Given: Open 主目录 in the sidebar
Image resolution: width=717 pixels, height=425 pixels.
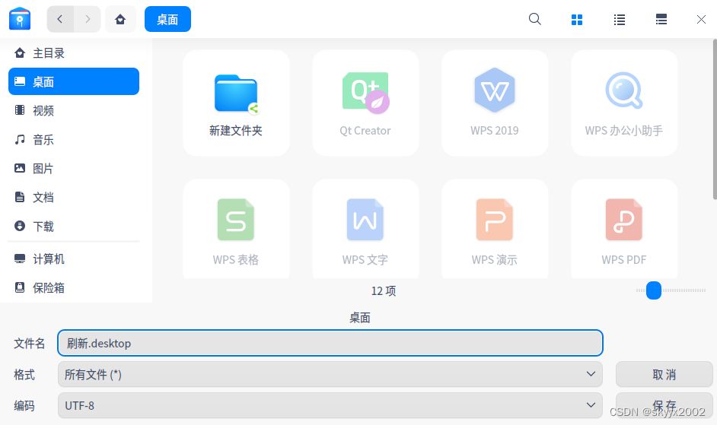Looking at the screenshot, I should click(74, 53).
